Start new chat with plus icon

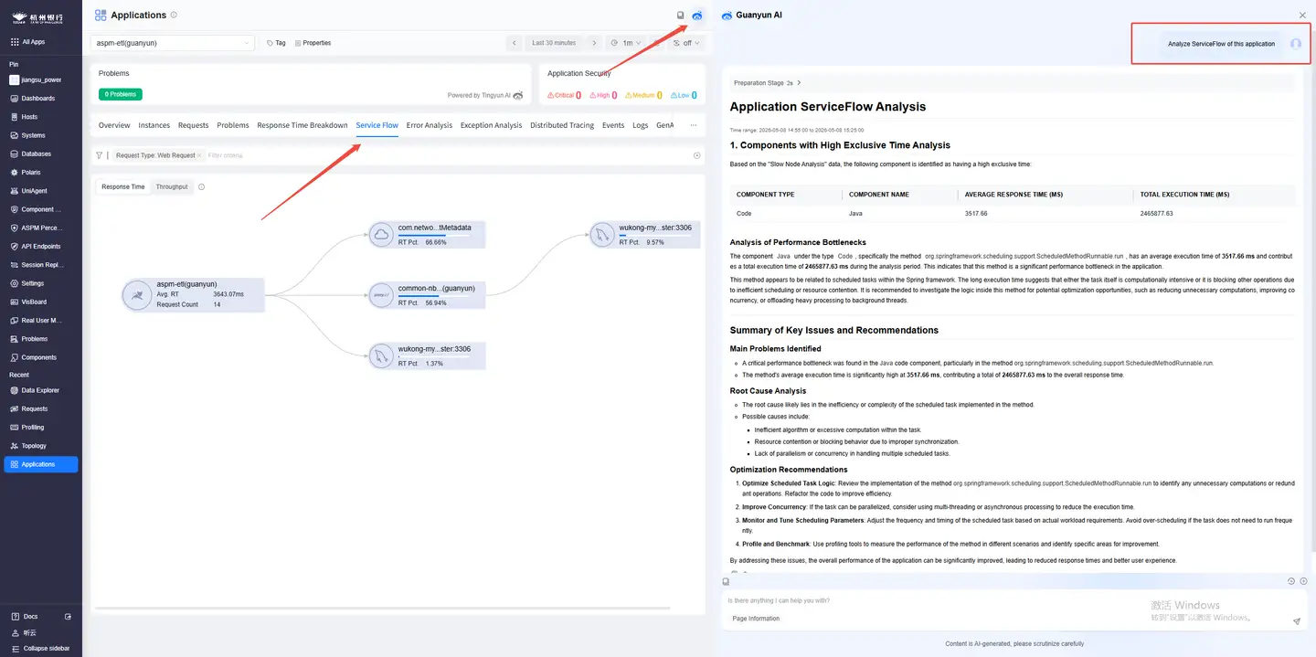click(1303, 581)
